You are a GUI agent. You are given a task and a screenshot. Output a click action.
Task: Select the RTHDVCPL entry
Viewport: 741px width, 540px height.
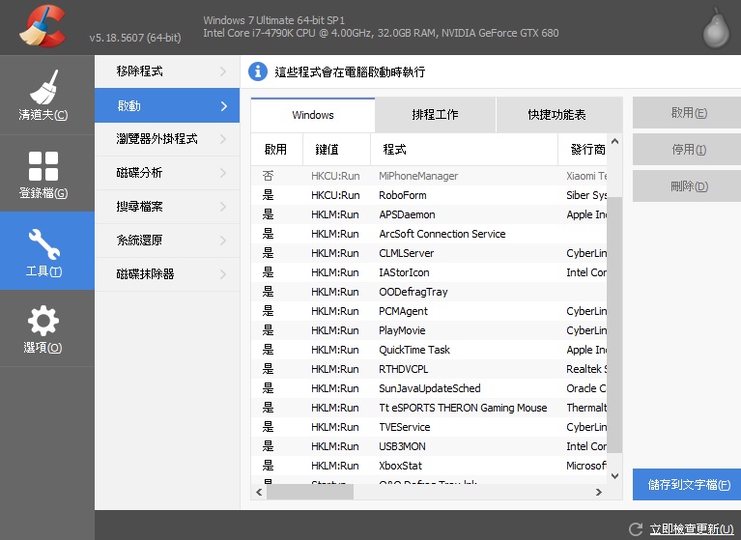[x=429, y=369]
